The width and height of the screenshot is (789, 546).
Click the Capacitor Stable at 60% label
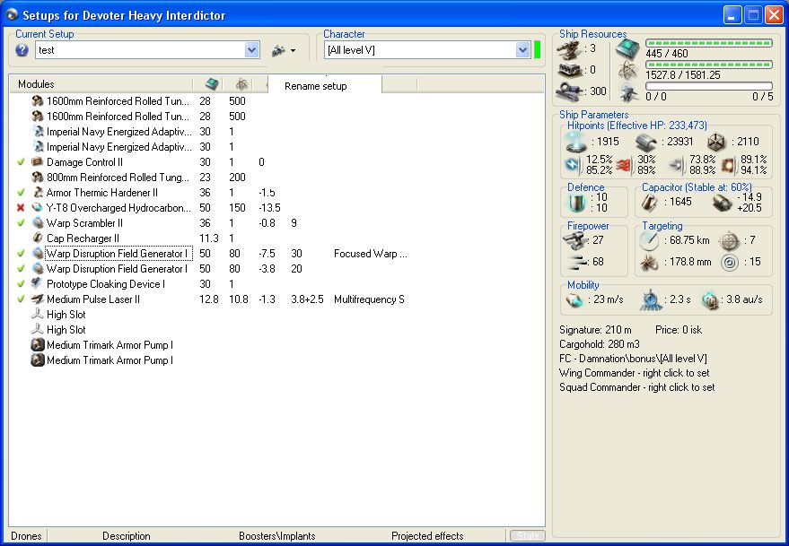click(697, 187)
